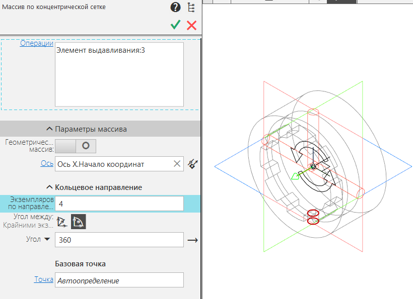Click the Автоопределение base point field

(x=119, y=280)
